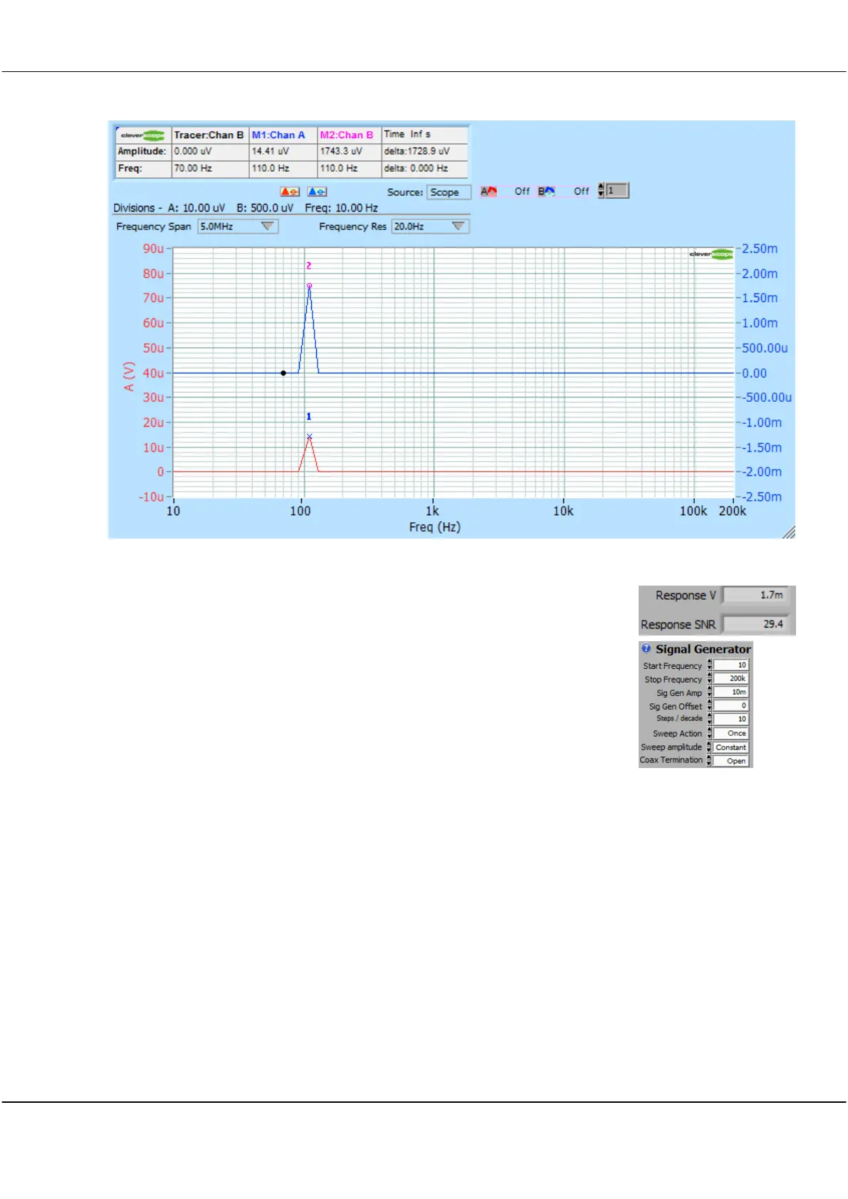Click M2 amplitude cell 1743.3 uV
The width and height of the screenshot is (848, 1199).
click(349, 151)
